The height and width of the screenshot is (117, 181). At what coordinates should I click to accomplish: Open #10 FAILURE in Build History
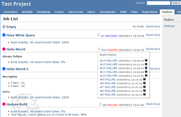tap(109, 76)
